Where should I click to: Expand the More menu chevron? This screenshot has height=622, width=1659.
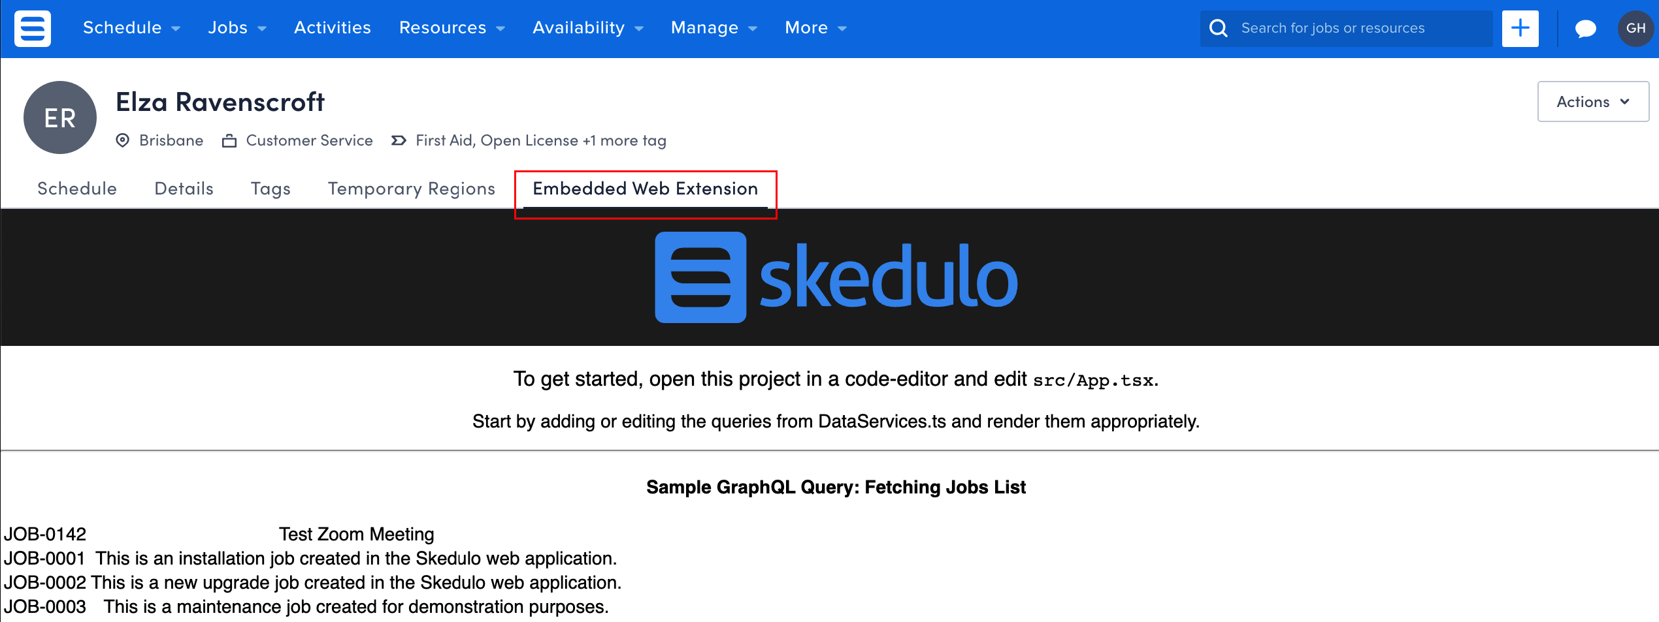[842, 29]
